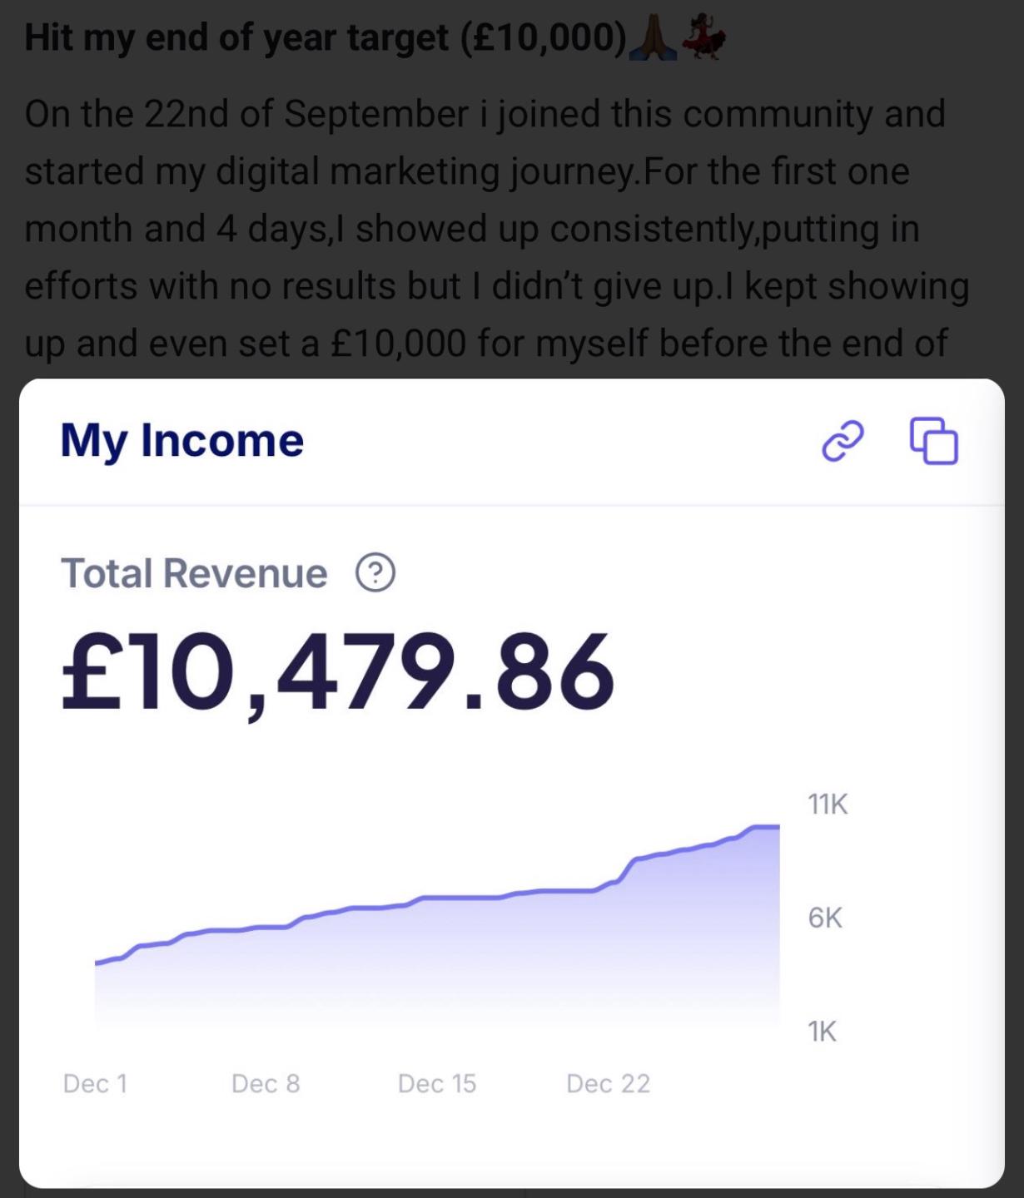Click the duplicate/copy squares icon
1024x1198 pixels.
(x=933, y=440)
